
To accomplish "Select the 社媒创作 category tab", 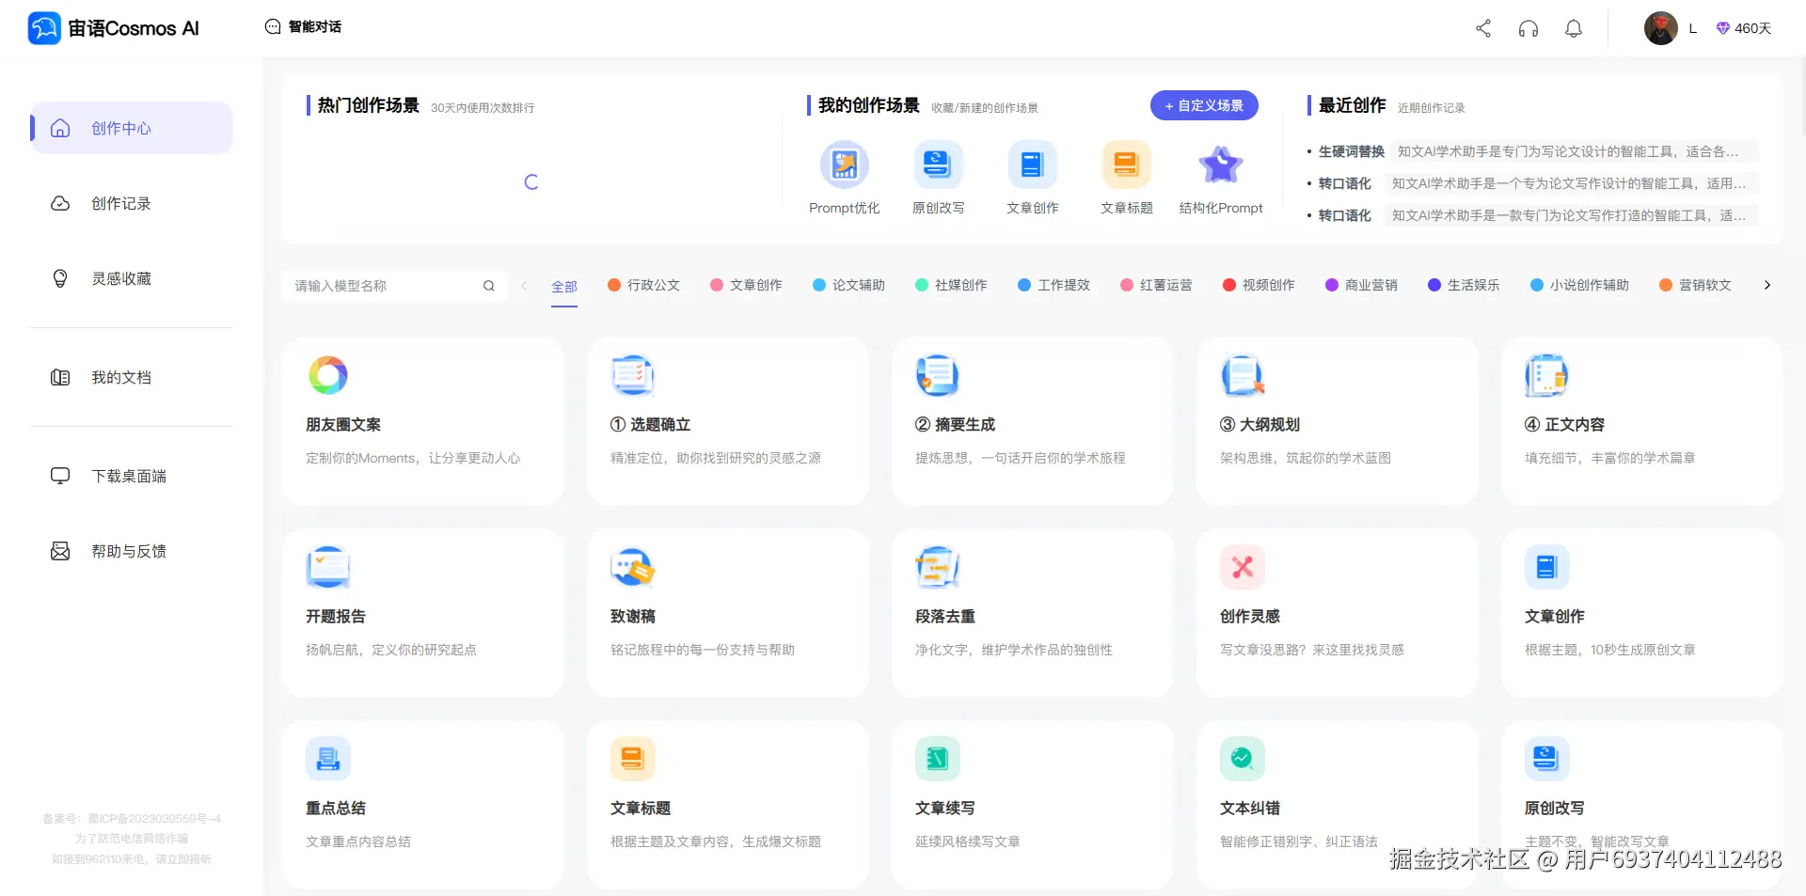I will [x=952, y=285].
